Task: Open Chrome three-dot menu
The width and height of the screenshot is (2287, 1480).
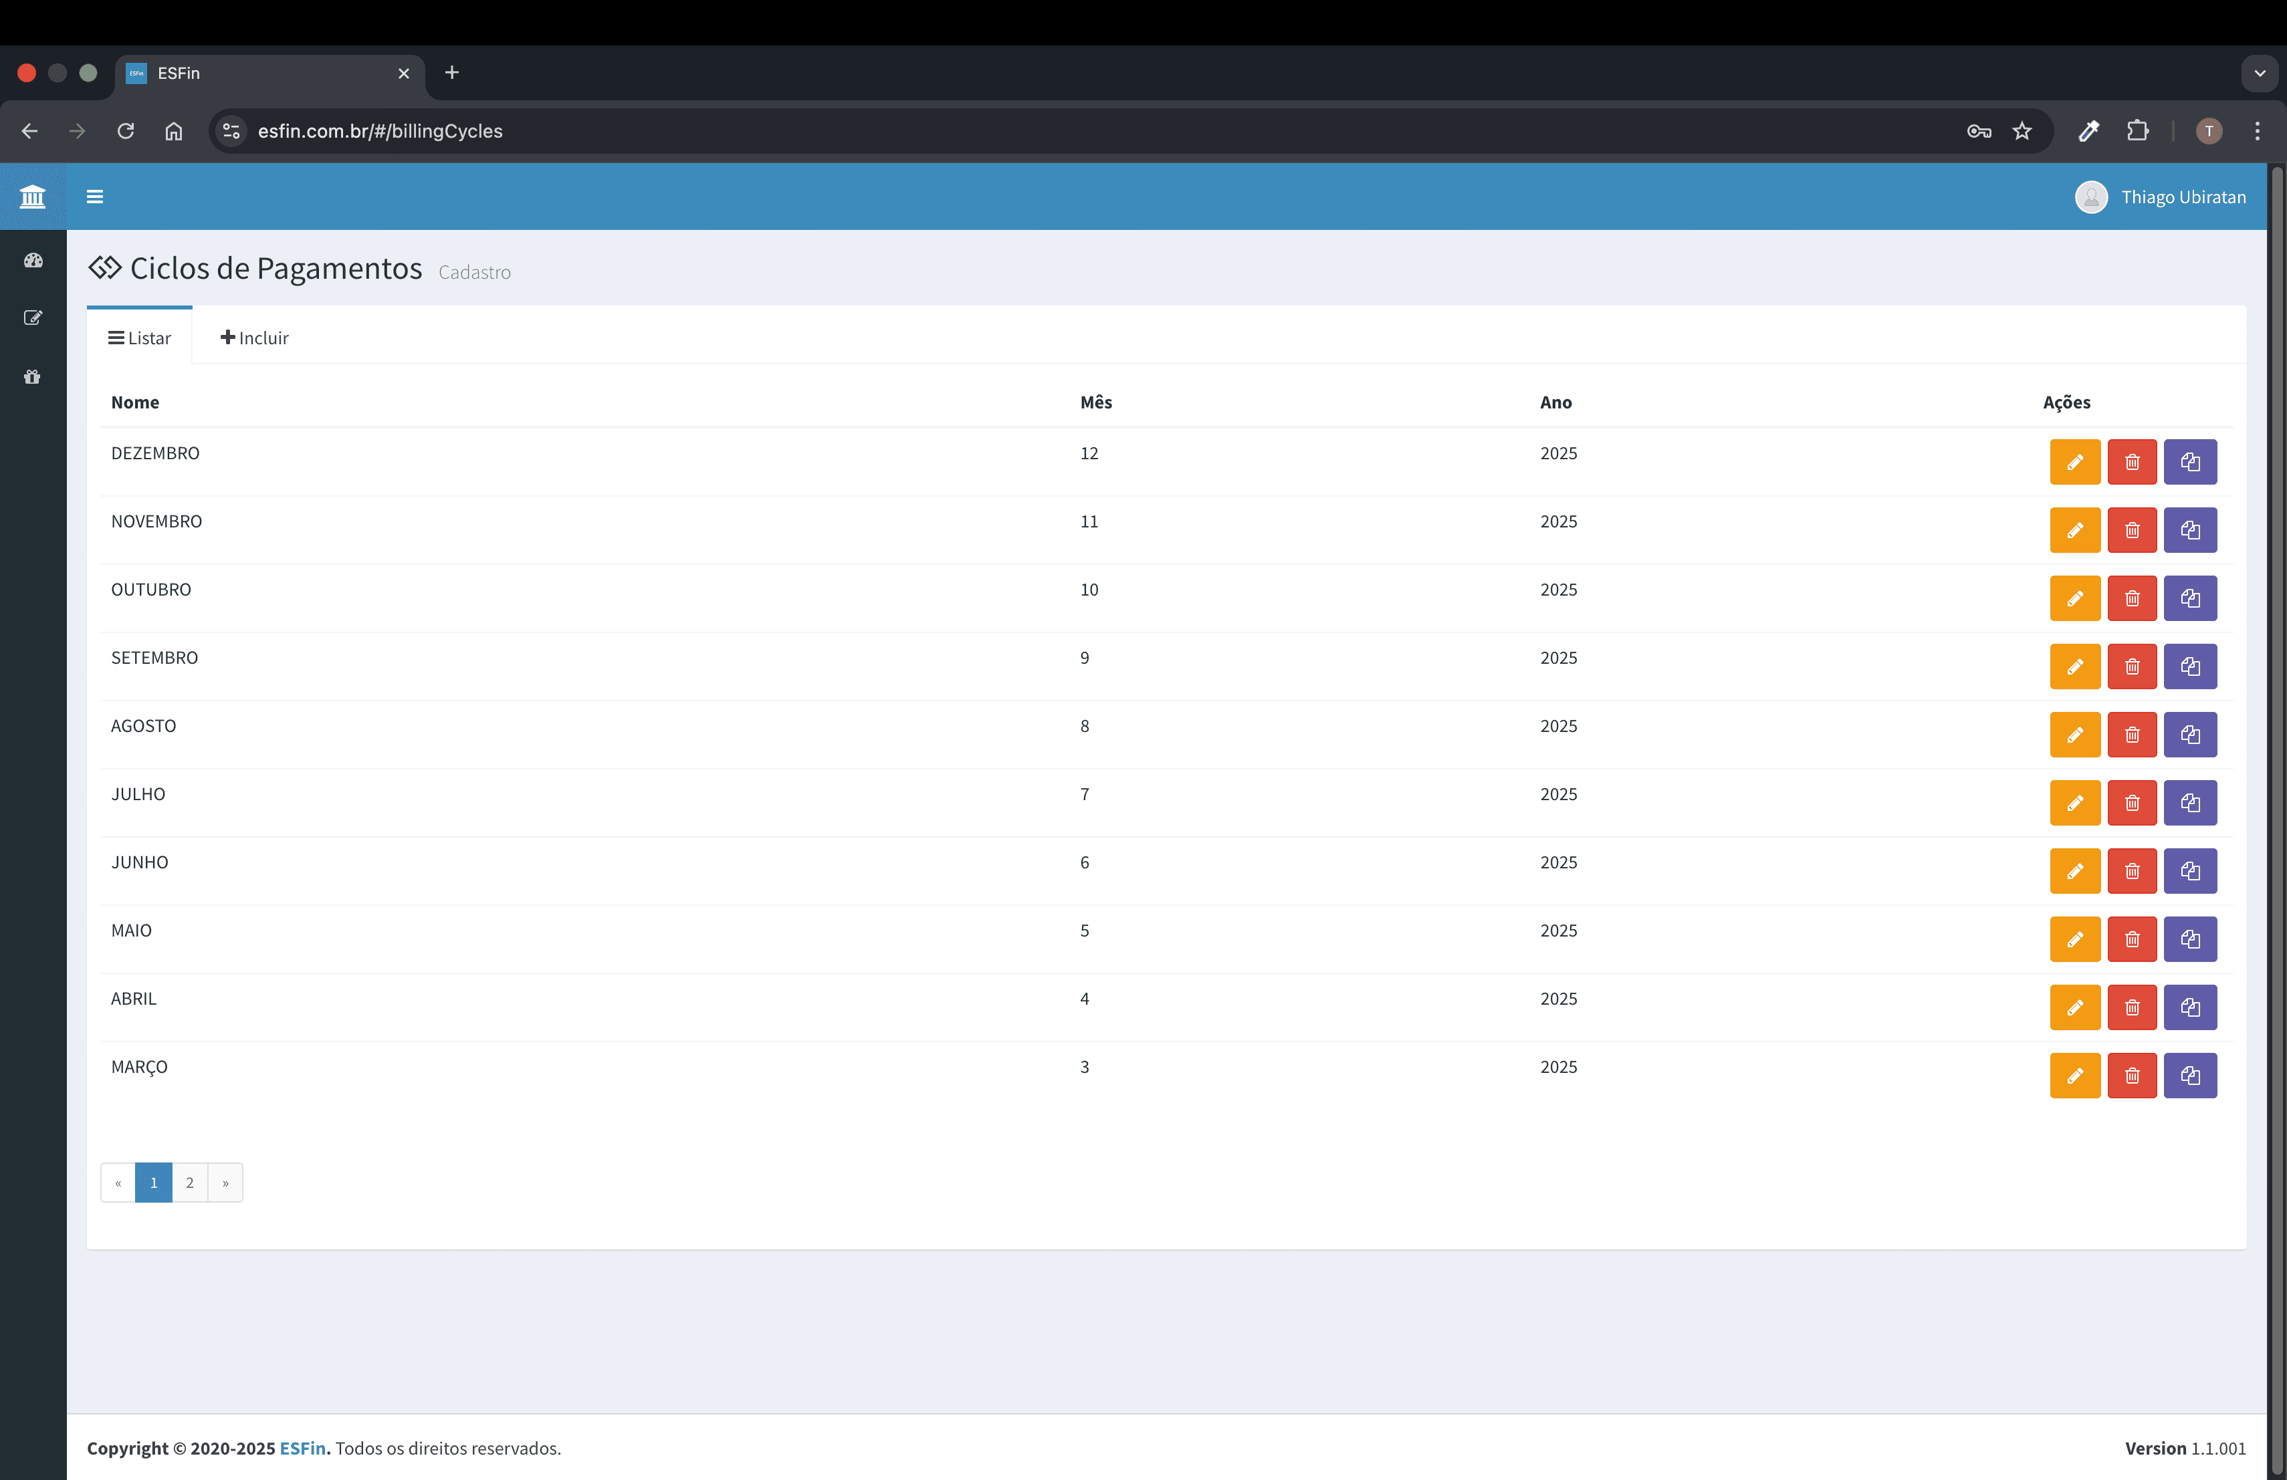Action: coord(2257,130)
